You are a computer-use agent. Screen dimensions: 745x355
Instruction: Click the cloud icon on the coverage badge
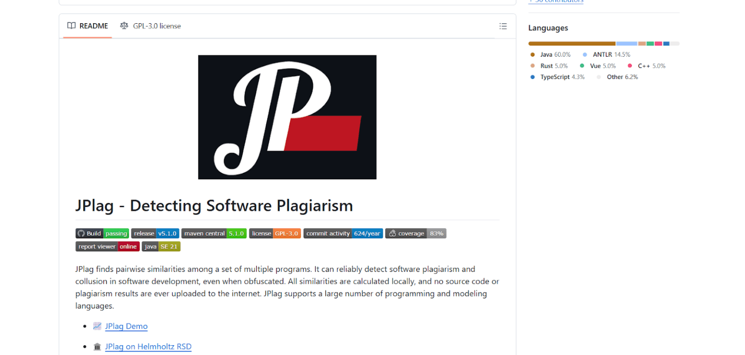pos(392,233)
